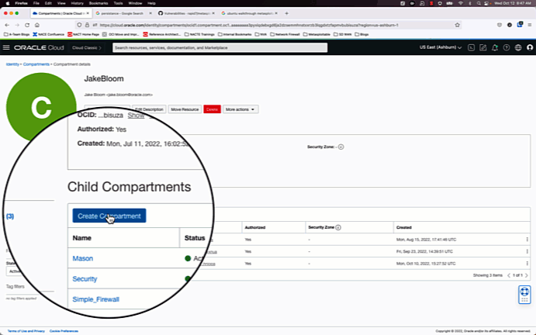Open the Pocket shield toolbar icon
This screenshot has height=335, width=536.
coord(500,25)
